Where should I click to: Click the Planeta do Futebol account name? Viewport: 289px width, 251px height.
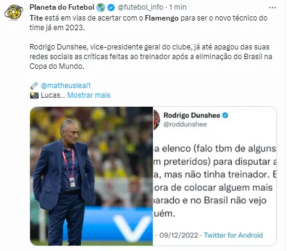coord(62,7)
